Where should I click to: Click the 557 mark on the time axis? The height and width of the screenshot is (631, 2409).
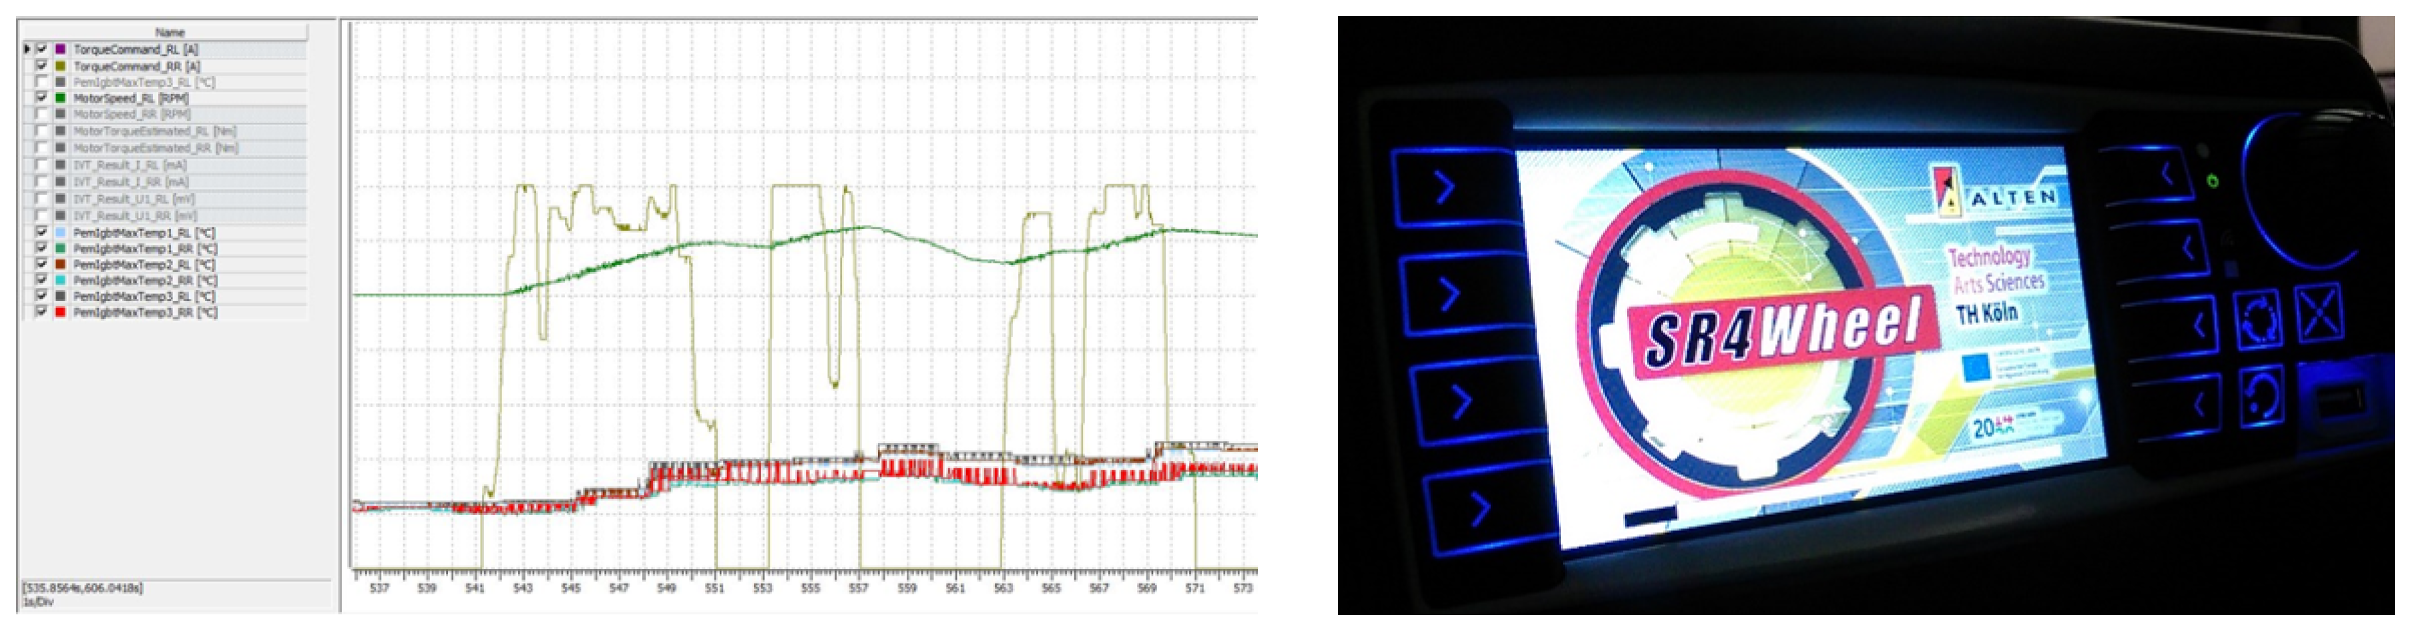[859, 588]
